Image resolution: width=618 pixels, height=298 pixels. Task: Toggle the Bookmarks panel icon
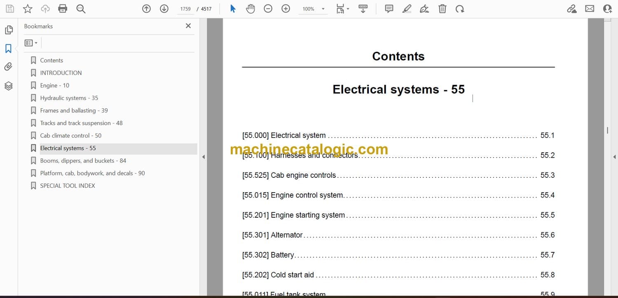click(x=9, y=49)
